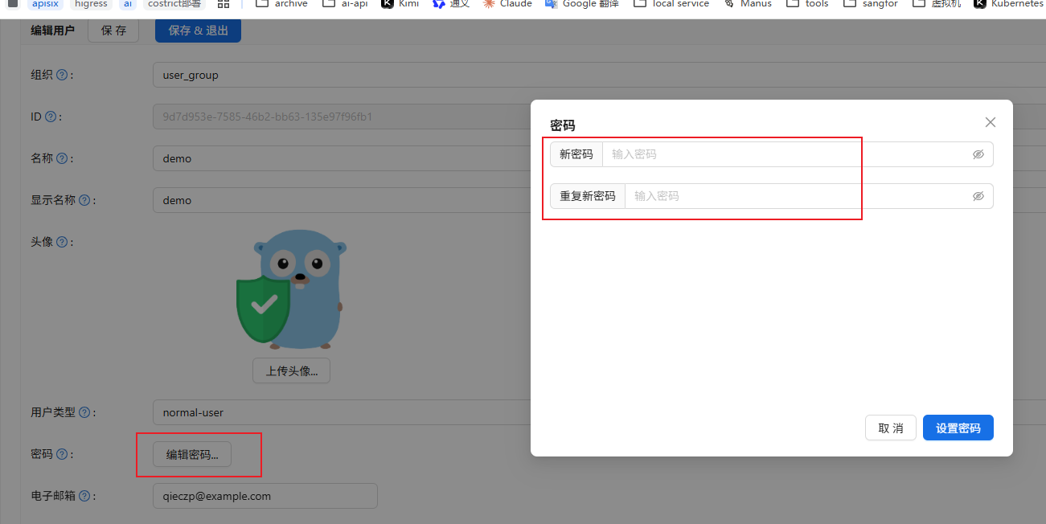Close the 密码 dialog with the X

(x=990, y=122)
